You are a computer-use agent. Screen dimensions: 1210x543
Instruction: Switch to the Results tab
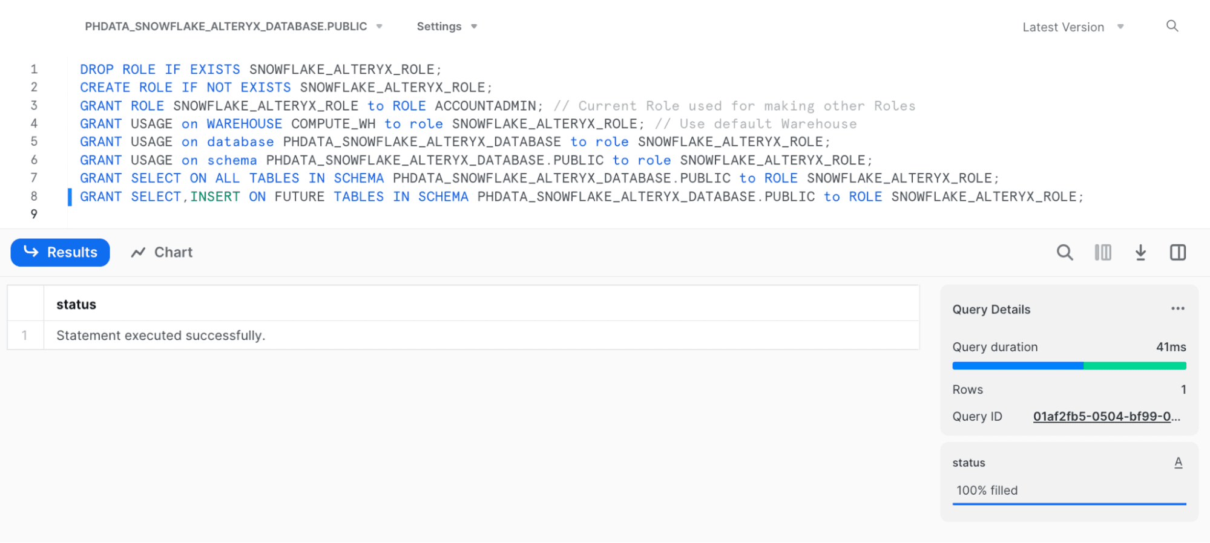[x=61, y=252]
